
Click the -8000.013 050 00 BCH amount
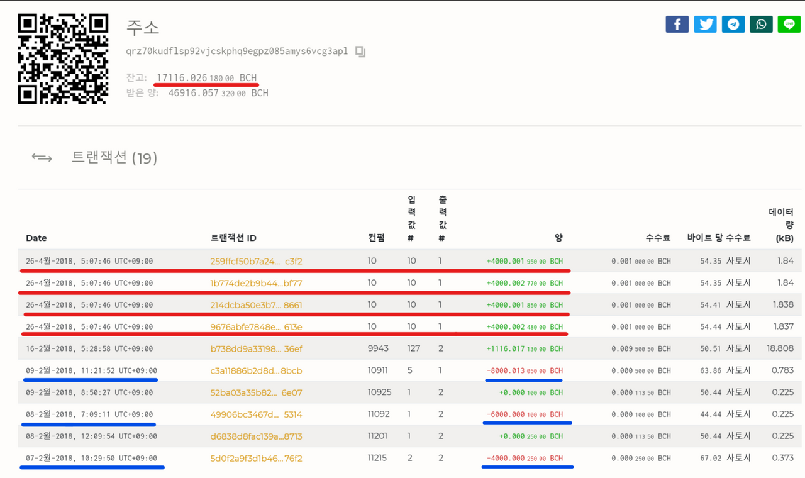(525, 370)
